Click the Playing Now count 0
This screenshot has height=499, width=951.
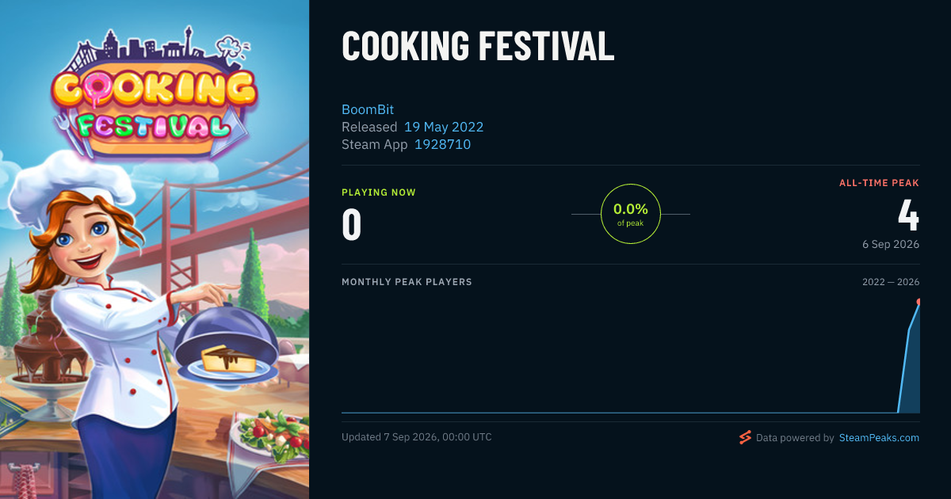point(351,224)
